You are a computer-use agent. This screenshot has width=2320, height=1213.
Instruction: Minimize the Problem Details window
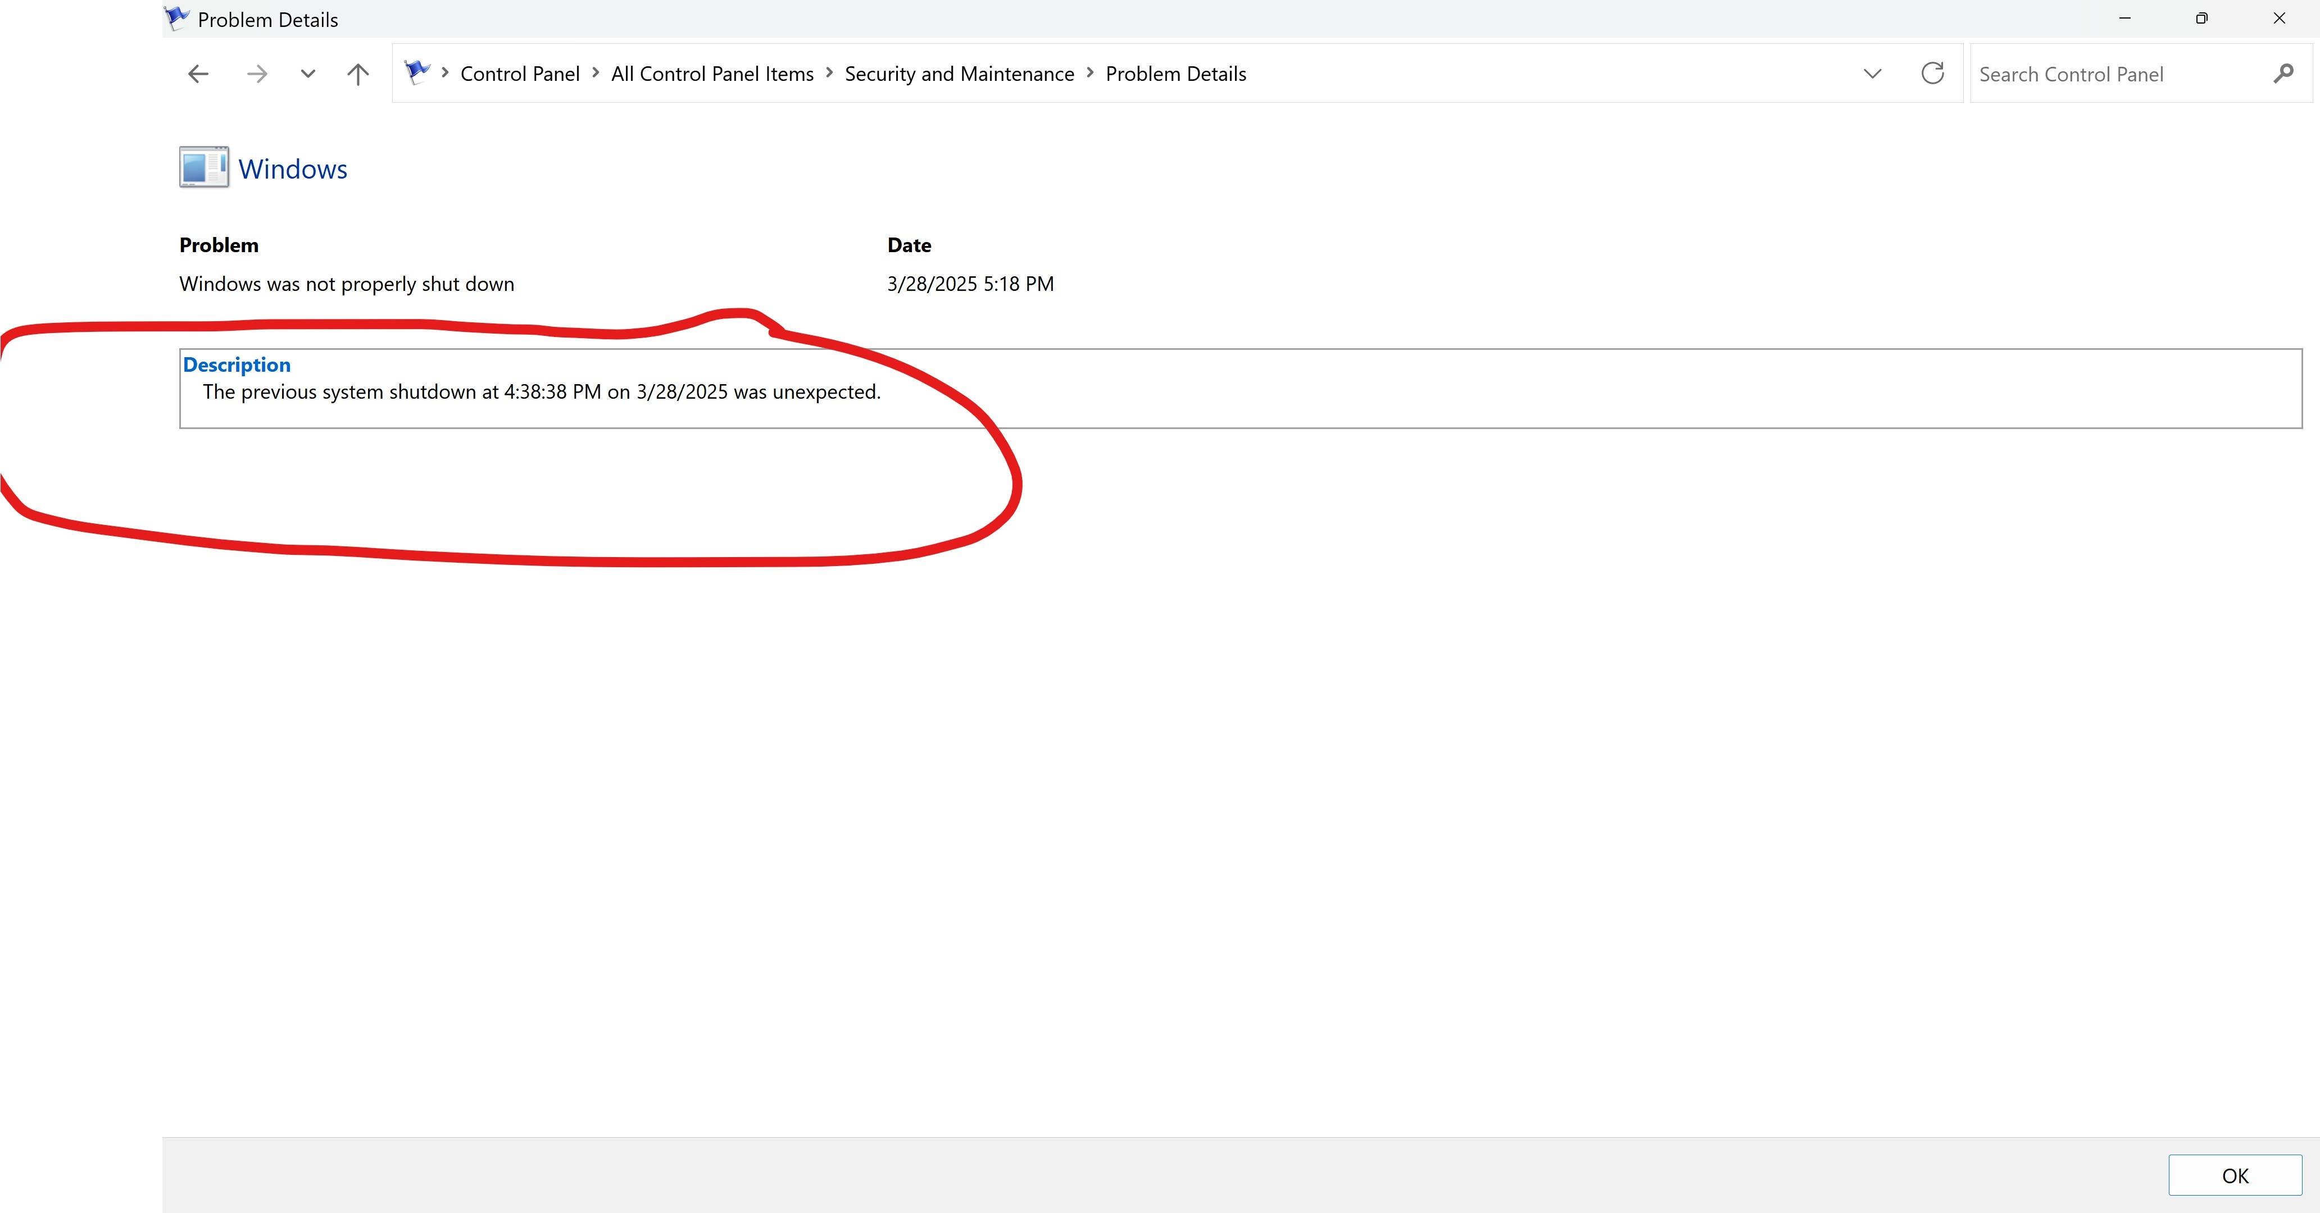coord(2124,18)
